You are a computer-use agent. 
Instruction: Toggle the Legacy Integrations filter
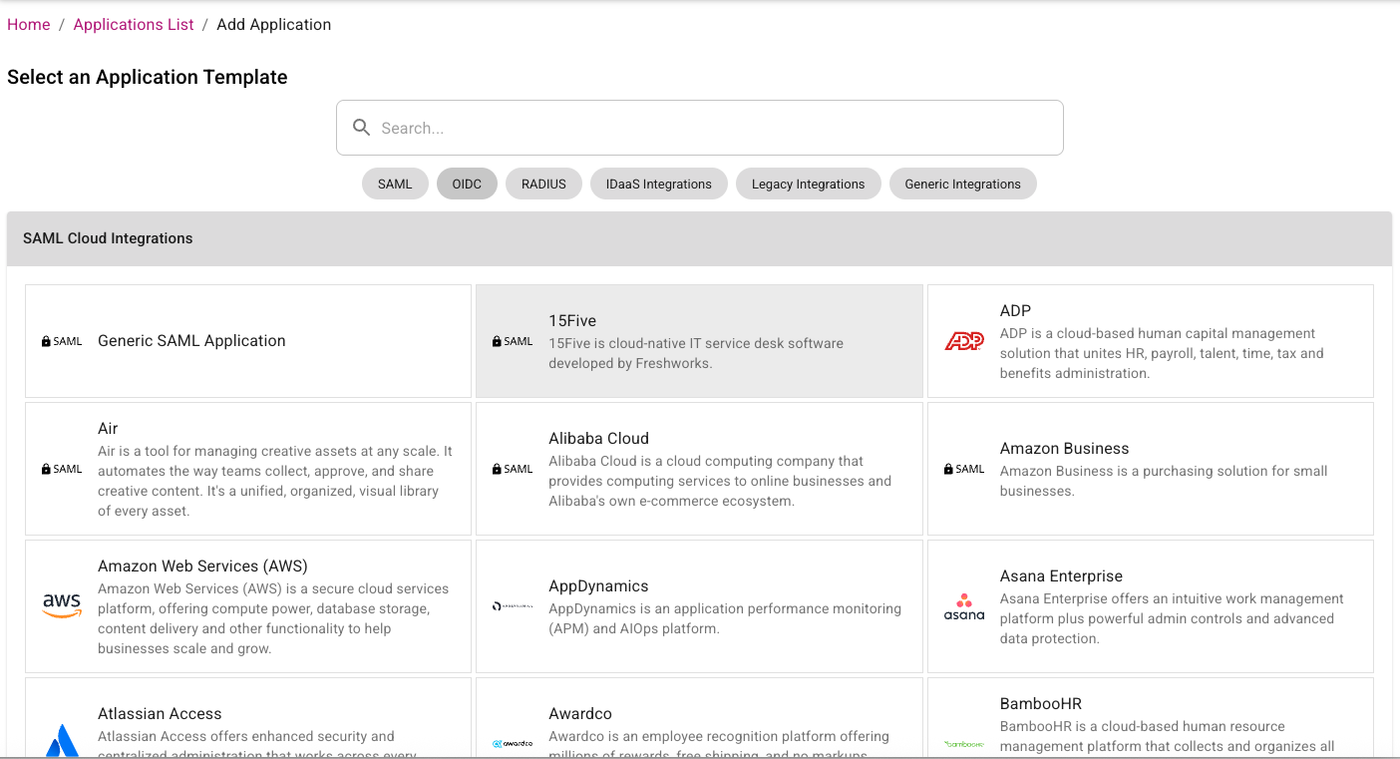[808, 184]
